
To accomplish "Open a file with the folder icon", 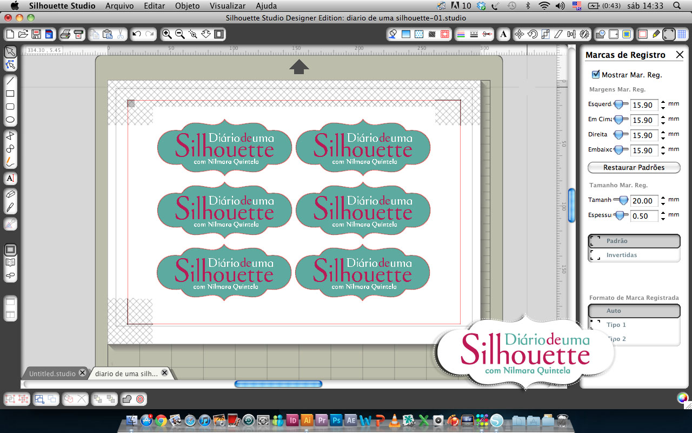I will click(x=23, y=34).
